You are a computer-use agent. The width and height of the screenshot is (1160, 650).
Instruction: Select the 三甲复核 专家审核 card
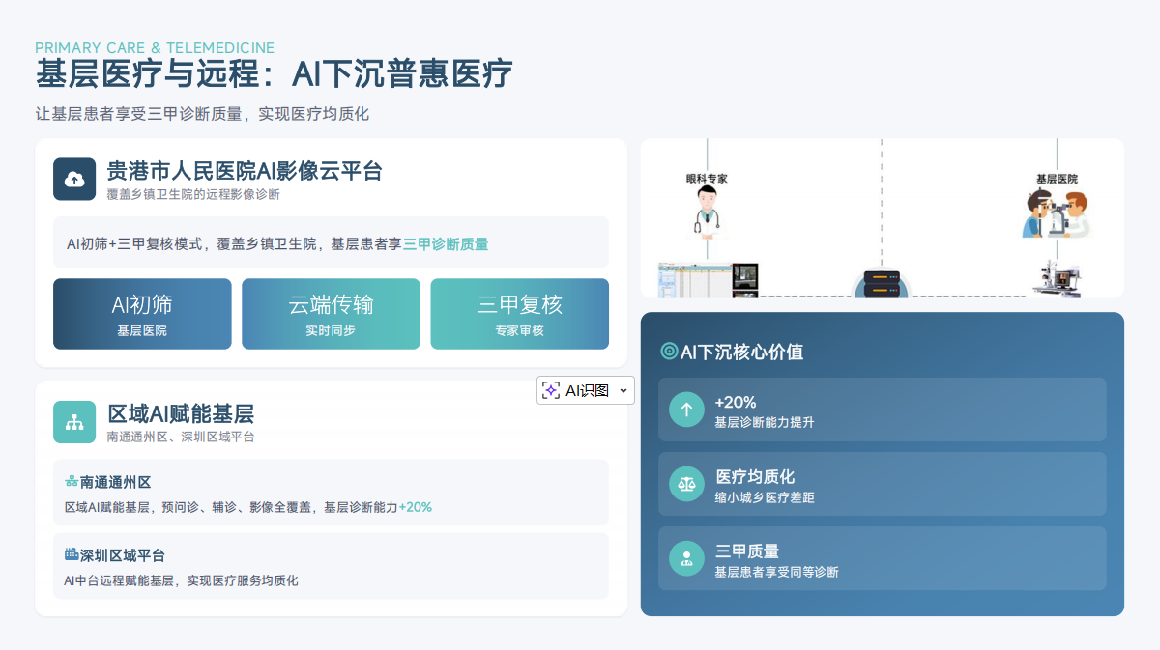click(519, 314)
